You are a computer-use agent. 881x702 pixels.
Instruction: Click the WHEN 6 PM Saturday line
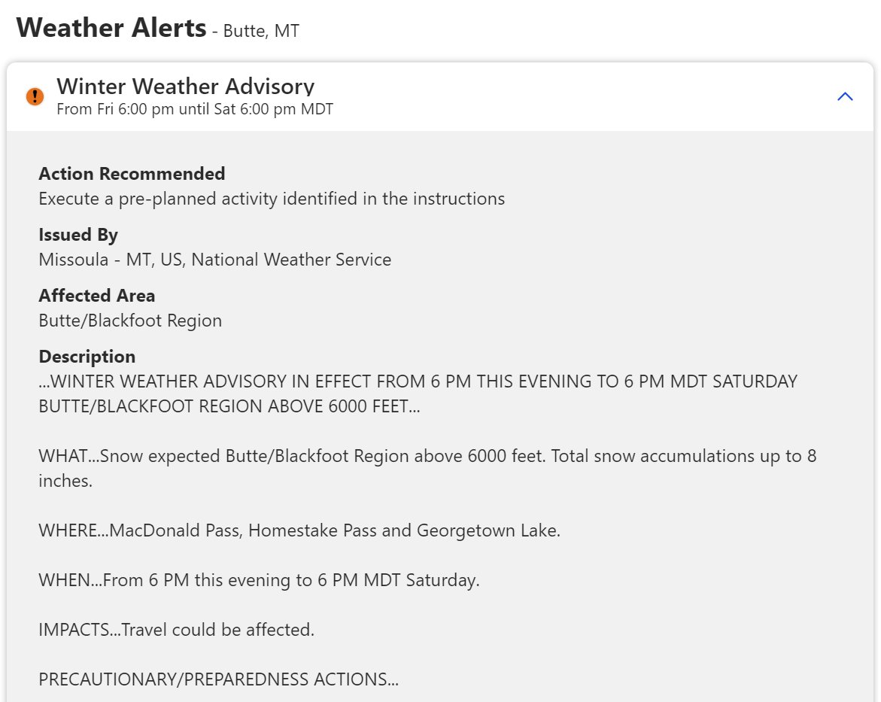click(x=259, y=580)
